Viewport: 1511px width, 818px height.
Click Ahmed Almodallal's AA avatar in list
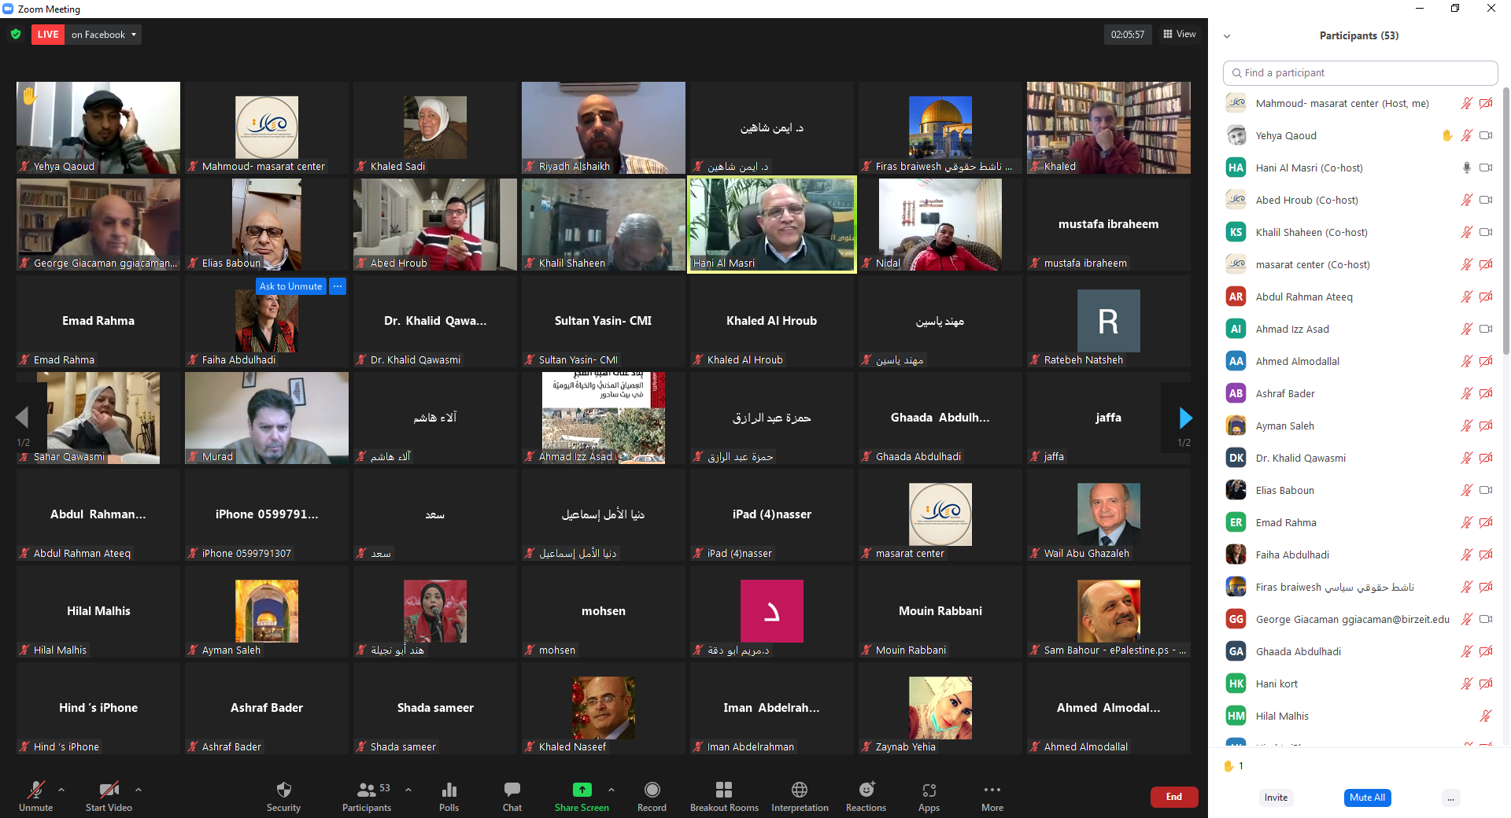[1236, 361]
